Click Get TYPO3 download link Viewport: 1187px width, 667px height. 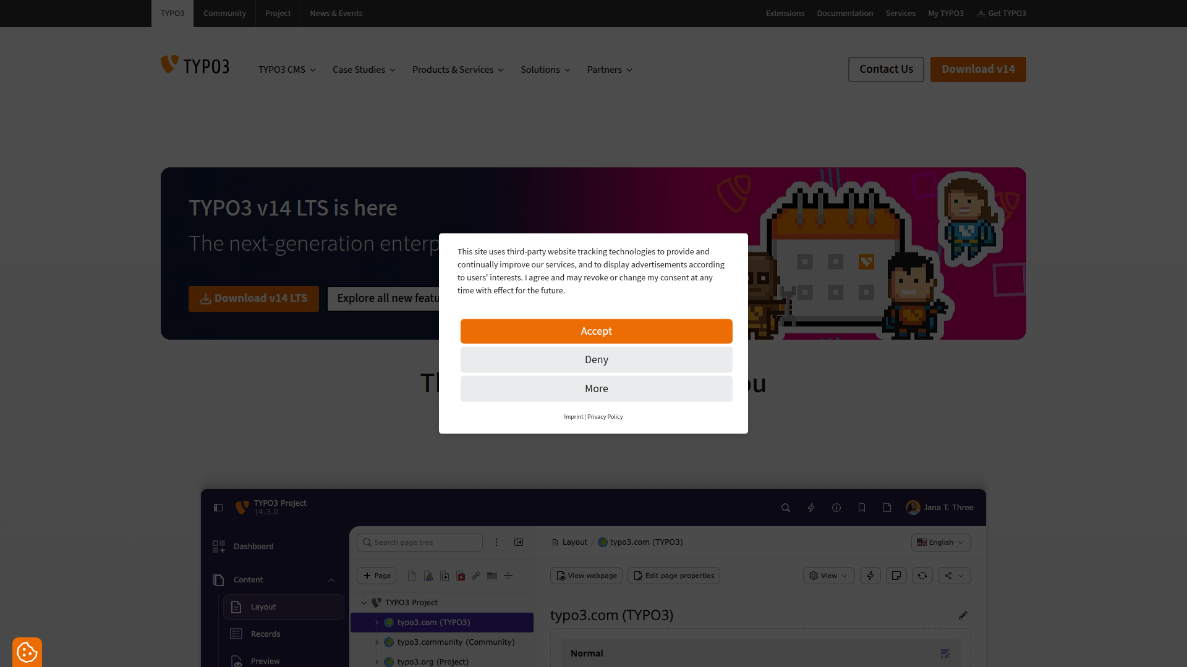click(1002, 14)
